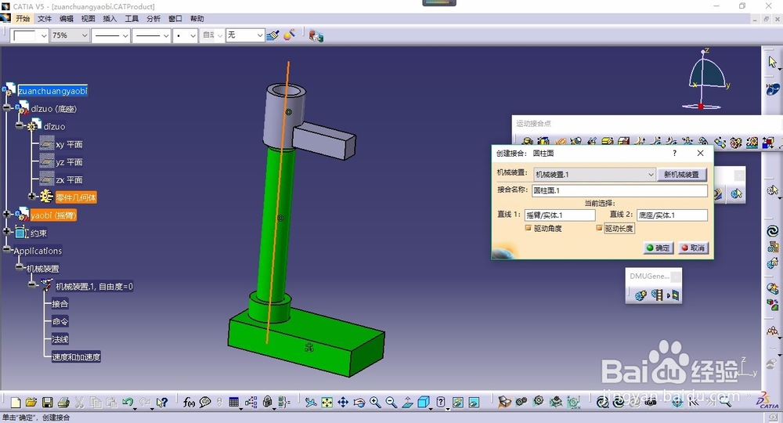Expand the yaobi (摇臂) tree node

coord(6,215)
